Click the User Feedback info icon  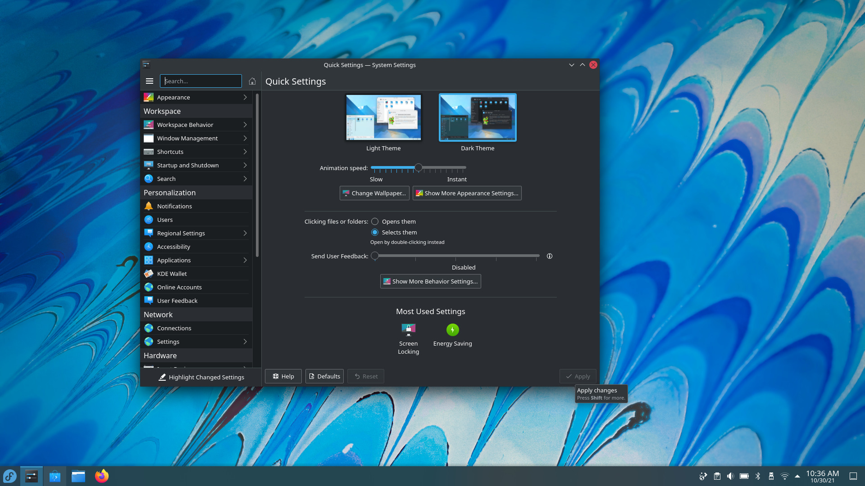click(550, 256)
